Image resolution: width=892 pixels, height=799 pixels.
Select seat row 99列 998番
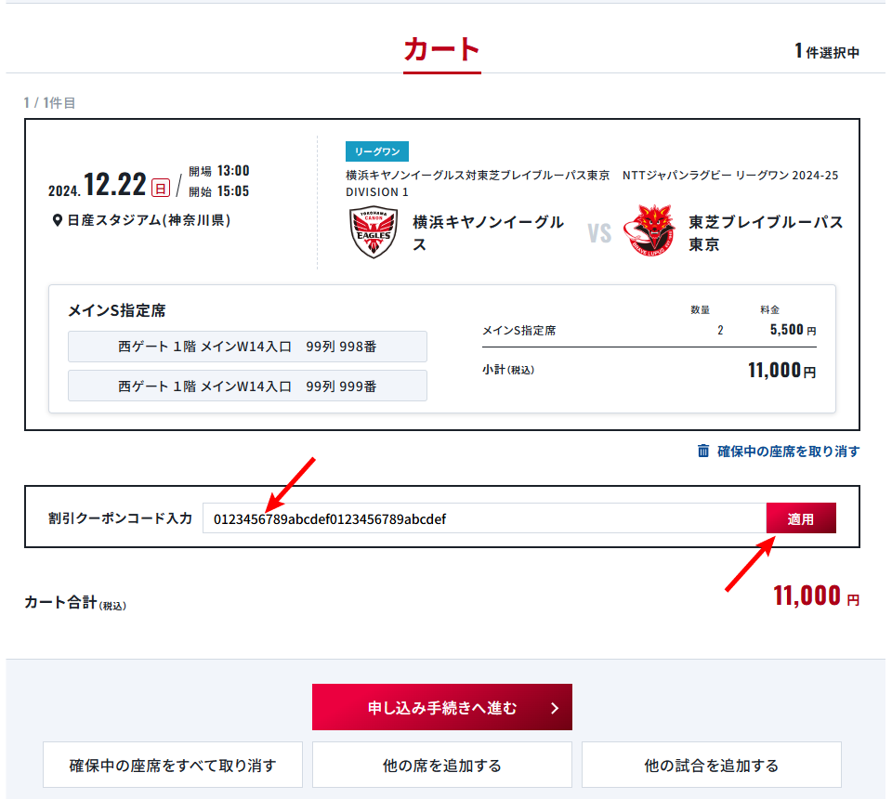(x=247, y=347)
